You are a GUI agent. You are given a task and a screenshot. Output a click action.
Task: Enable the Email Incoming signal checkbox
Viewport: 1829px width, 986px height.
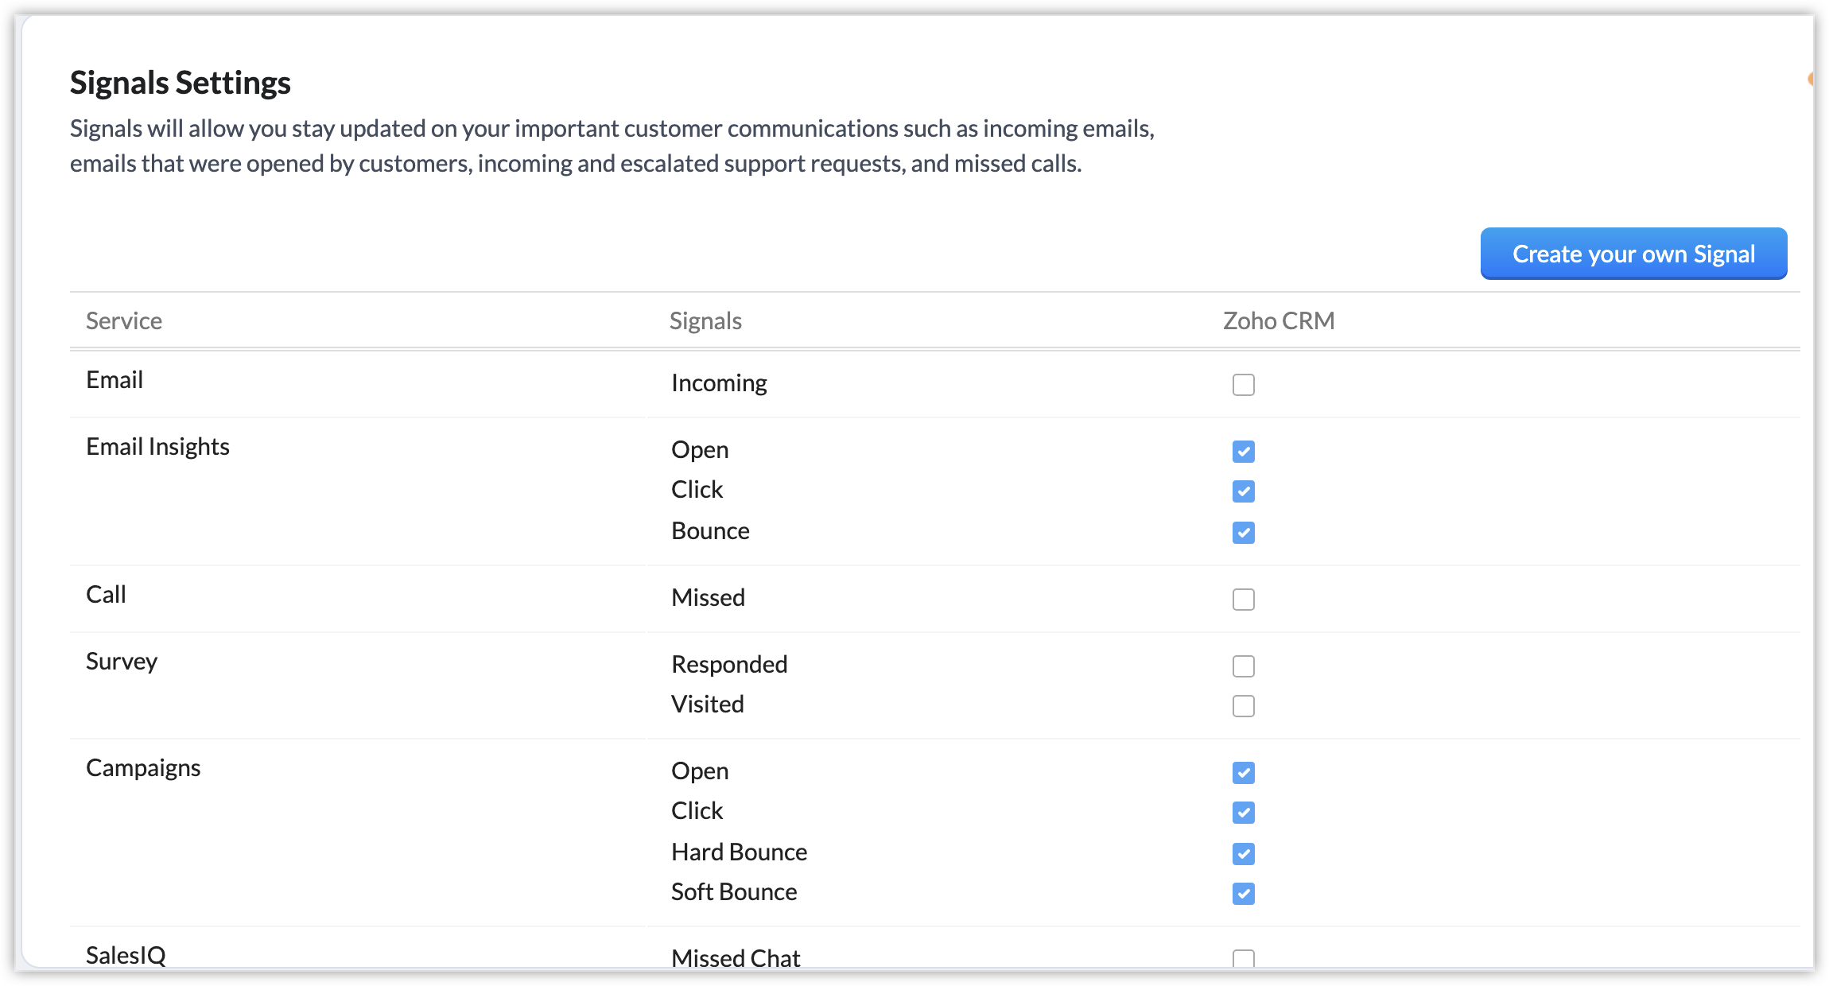[1243, 385]
